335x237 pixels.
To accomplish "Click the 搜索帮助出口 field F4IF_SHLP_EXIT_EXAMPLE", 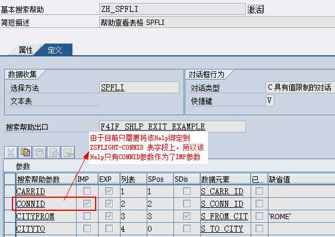I will 172,127.
